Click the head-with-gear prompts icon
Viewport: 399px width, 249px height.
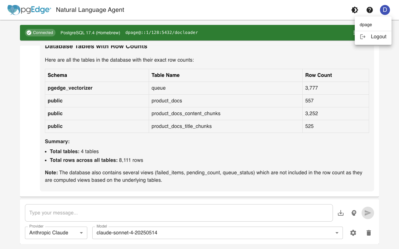point(354,213)
